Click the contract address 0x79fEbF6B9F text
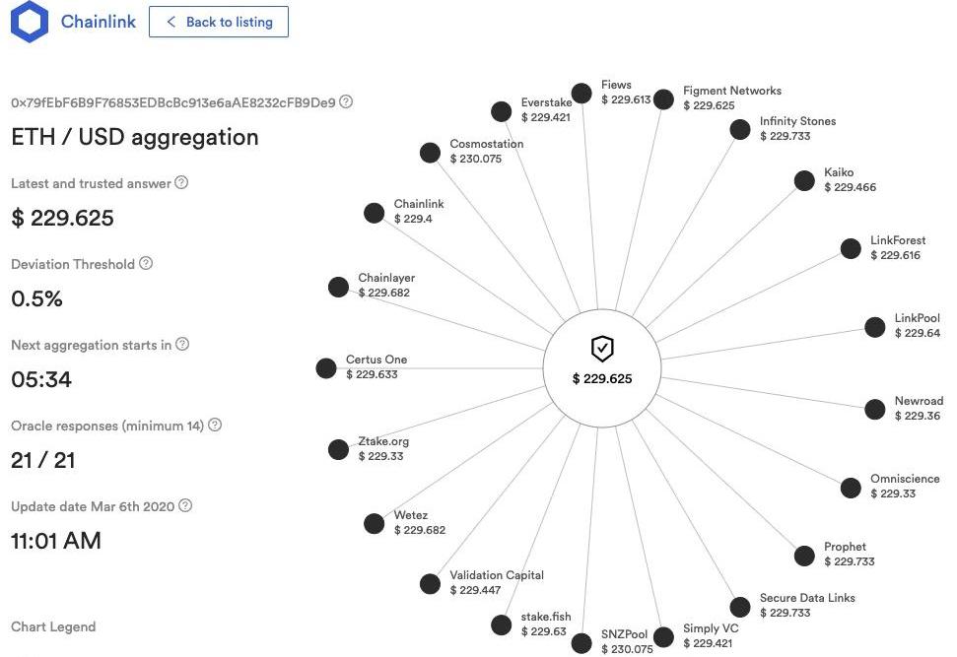 [x=172, y=102]
